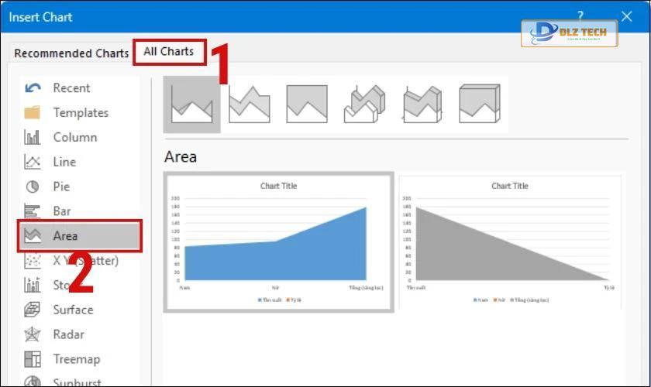Choose the gray area chart preview

(510, 241)
